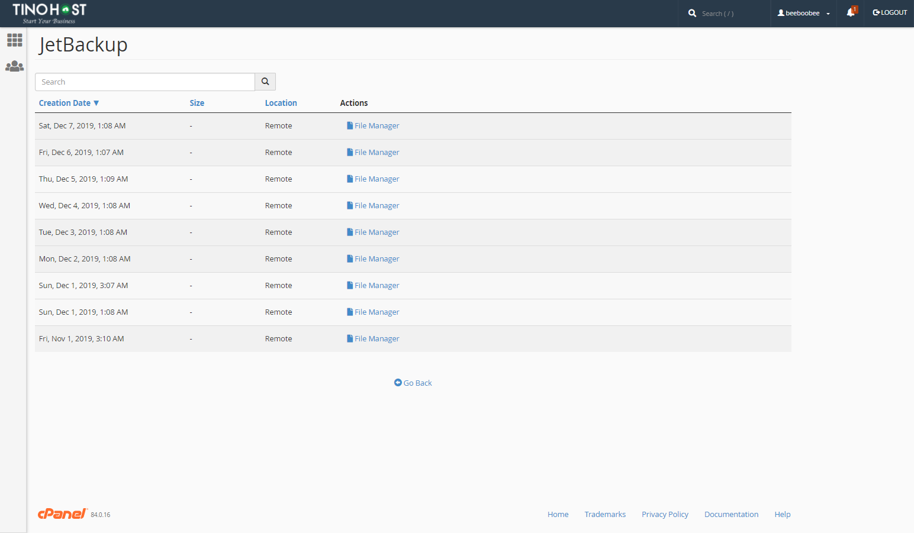Open File Manager for Dec 1 1:08 AM backup
Image resolution: width=914 pixels, height=533 pixels.
(x=373, y=312)
